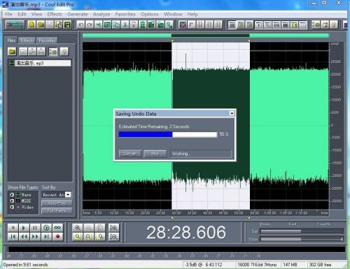Open a file using the toolbar folder icon

[41, 25]
